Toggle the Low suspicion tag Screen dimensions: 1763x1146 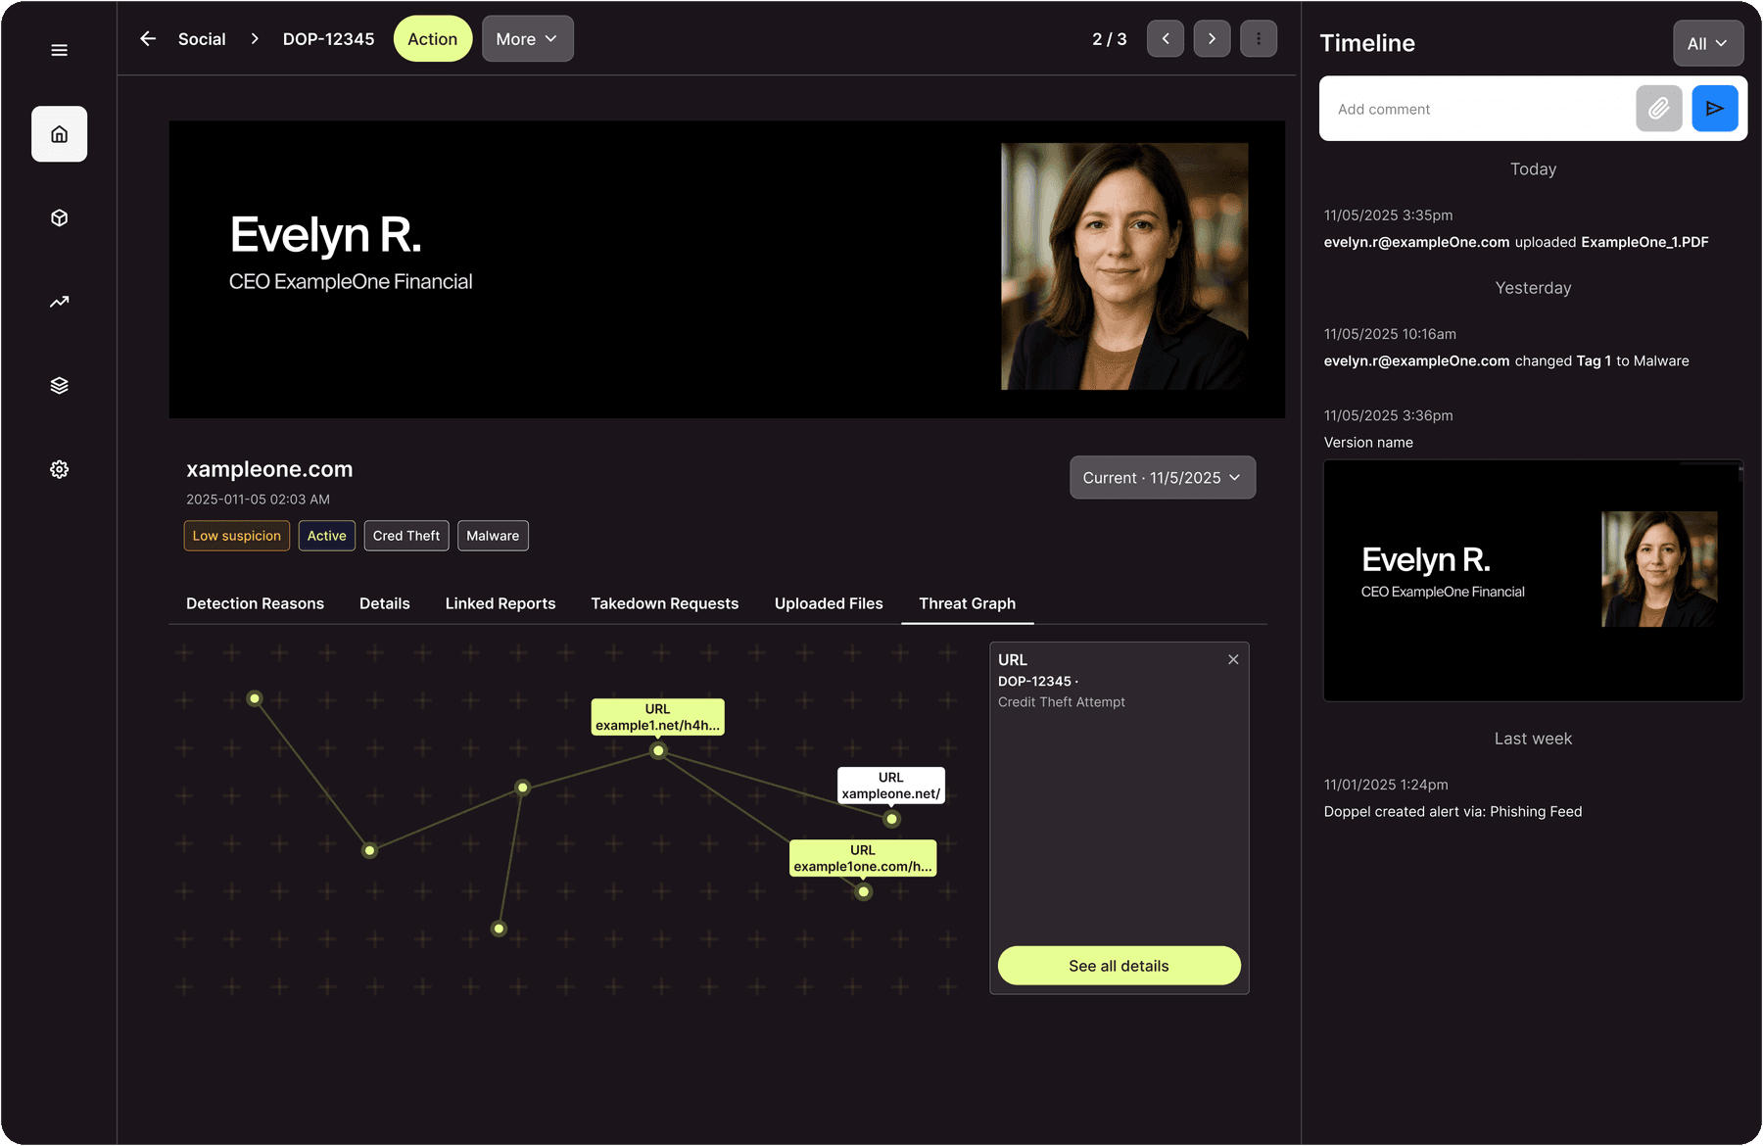pos(236,536)
